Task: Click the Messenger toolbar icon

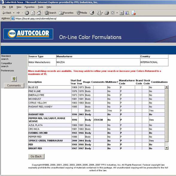Action: [x=127, y=13]
